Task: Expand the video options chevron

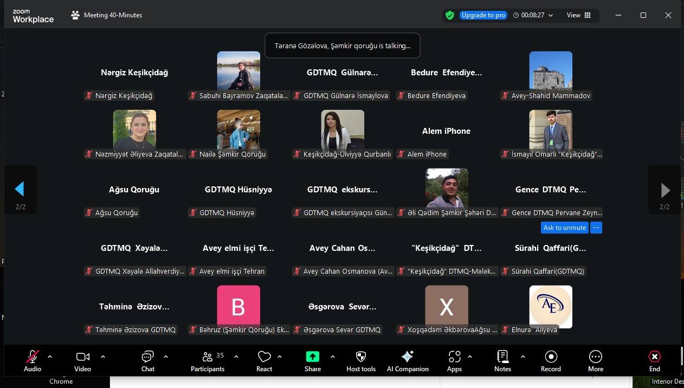Action: point(103,357)
